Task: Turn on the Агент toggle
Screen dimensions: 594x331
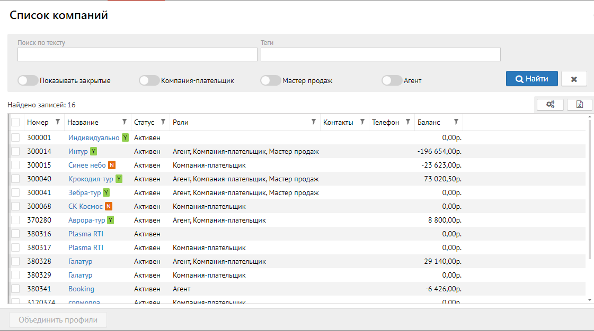Action: pos(392,81)
